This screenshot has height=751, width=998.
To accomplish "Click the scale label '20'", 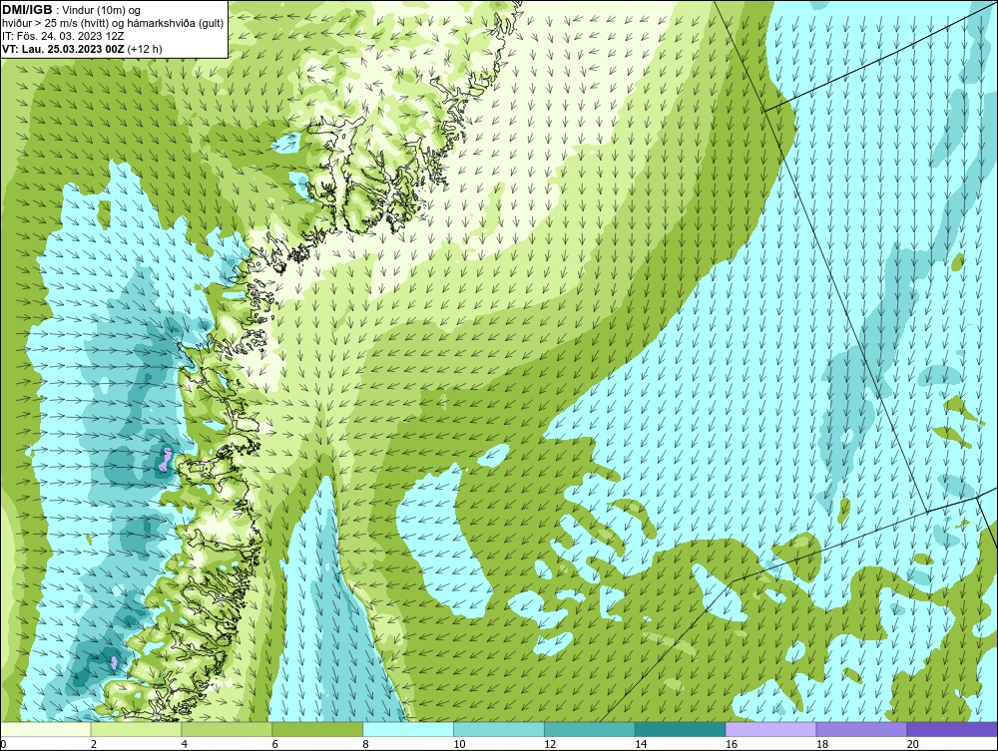I will click(x=912, y=744).
